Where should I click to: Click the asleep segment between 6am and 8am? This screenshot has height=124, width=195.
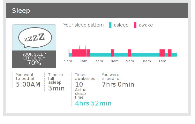100,55
